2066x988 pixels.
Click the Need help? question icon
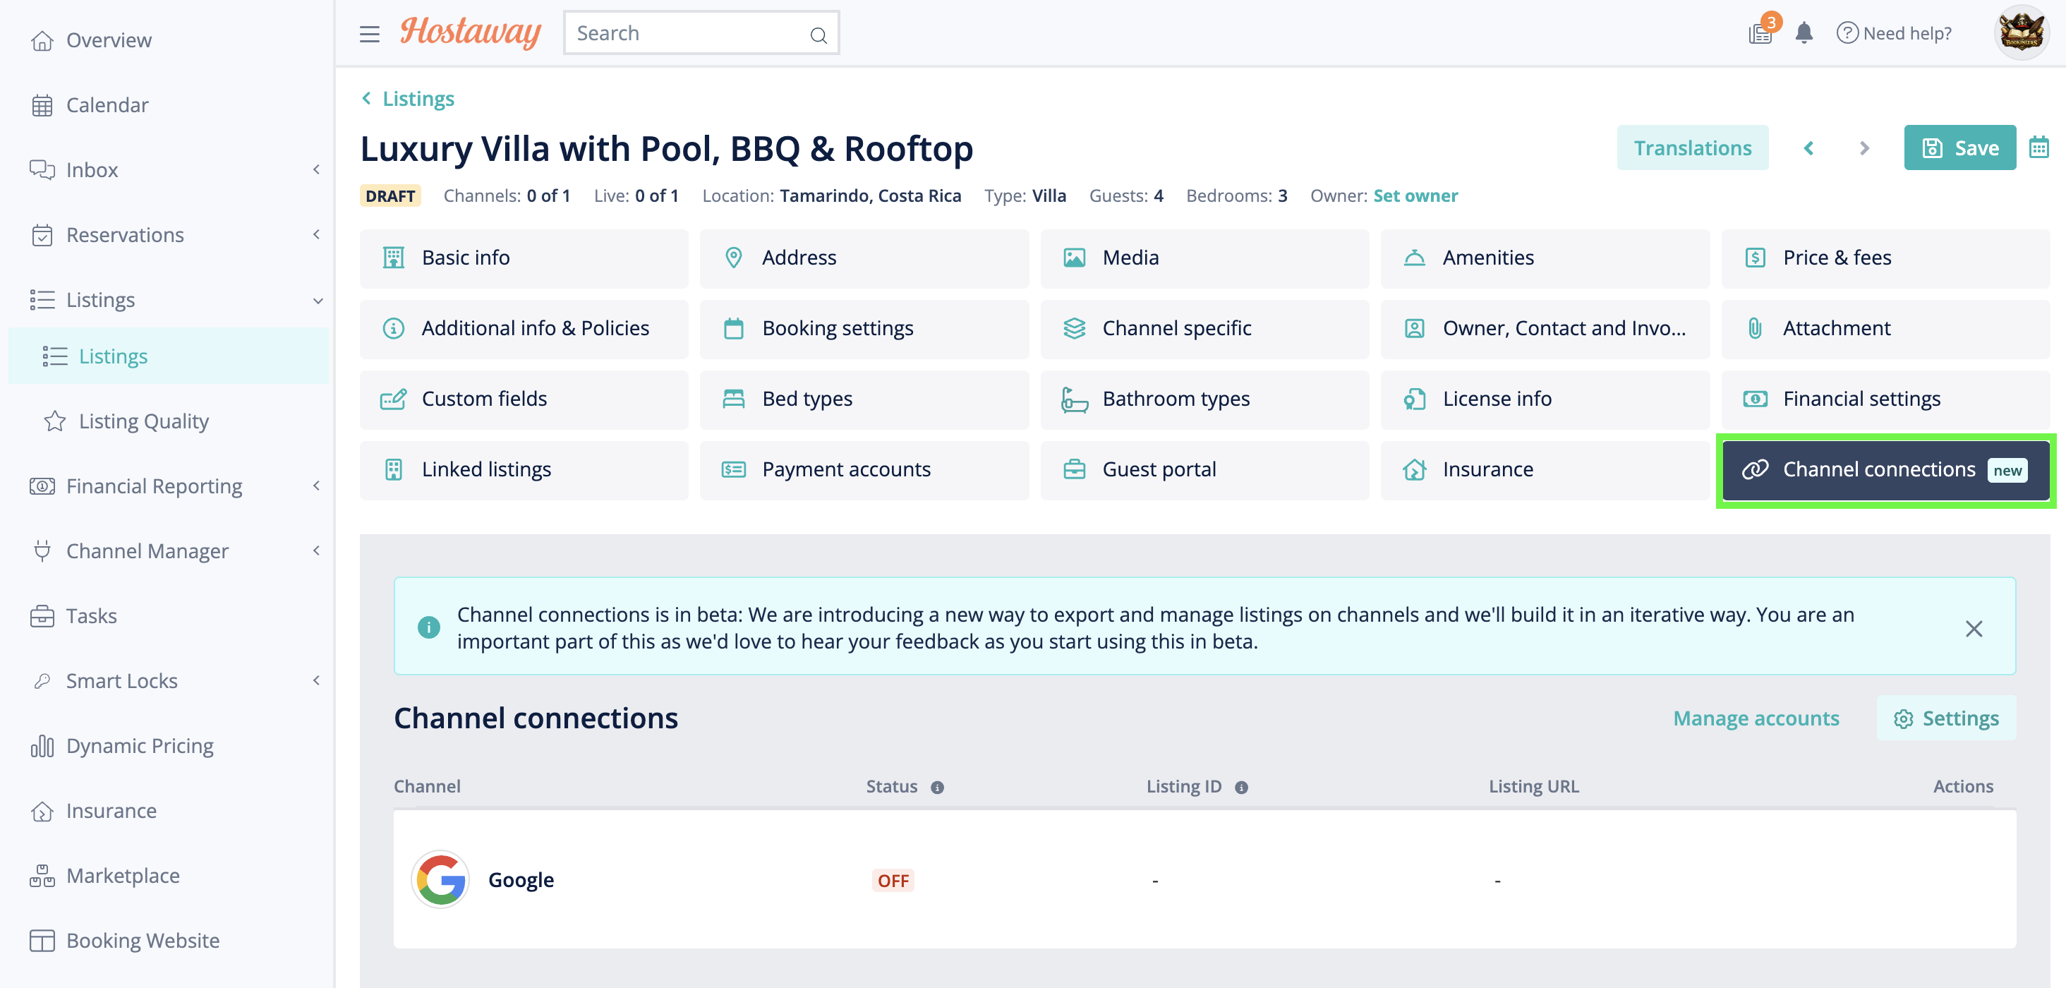pyautogui.click(x=1847, y=33)
